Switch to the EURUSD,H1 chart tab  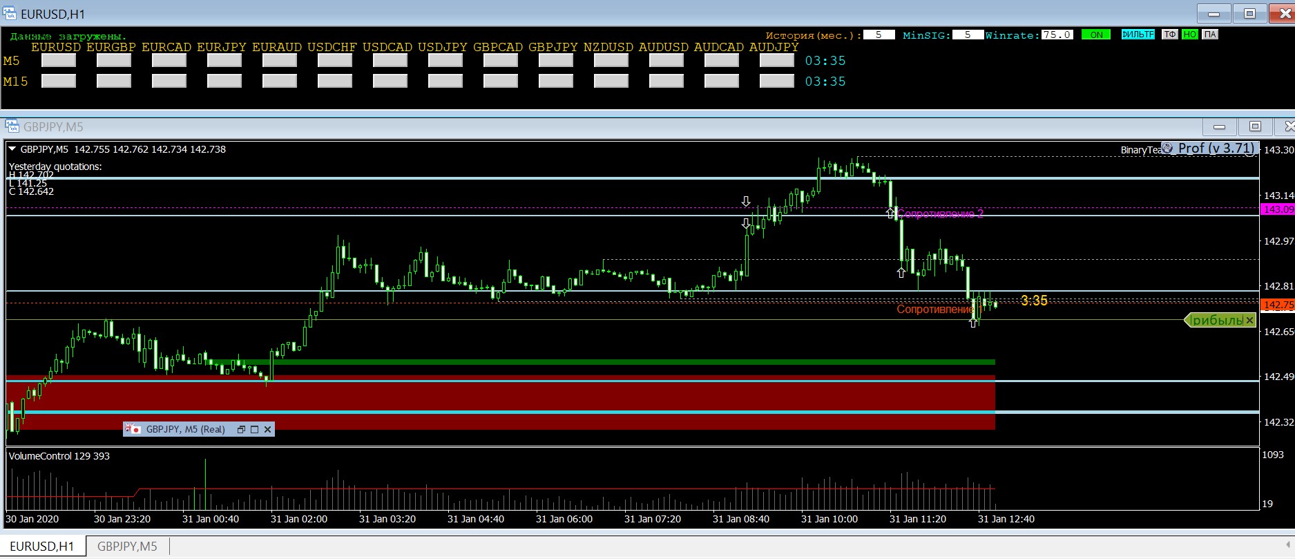pos(43,547)
